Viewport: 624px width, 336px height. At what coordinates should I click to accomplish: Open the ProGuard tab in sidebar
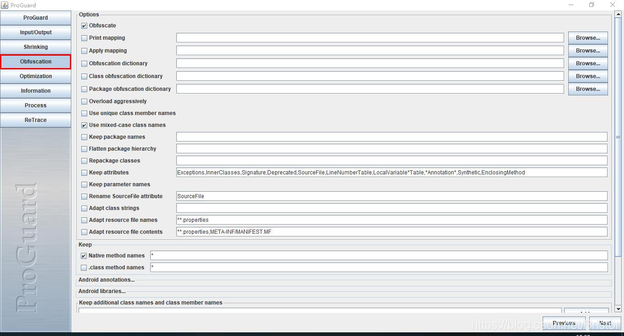click(x=36, y=18)
